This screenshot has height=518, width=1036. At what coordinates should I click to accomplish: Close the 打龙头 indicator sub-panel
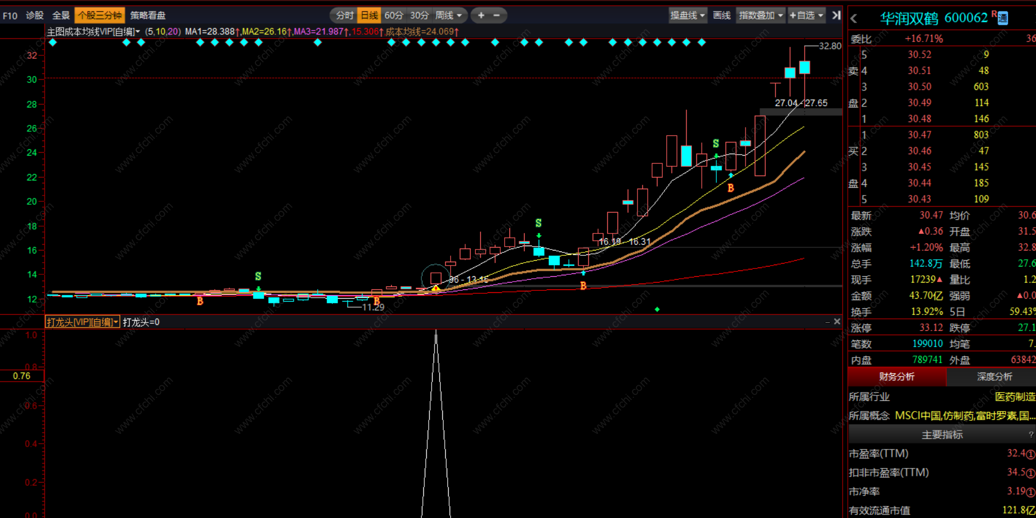(x=837, y=322)
